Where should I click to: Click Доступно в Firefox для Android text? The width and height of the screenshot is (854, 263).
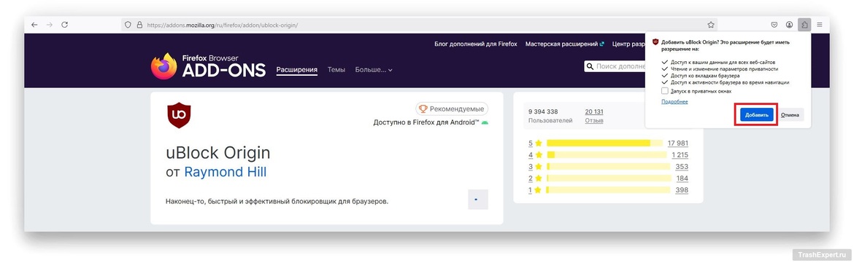pos(426,122)
